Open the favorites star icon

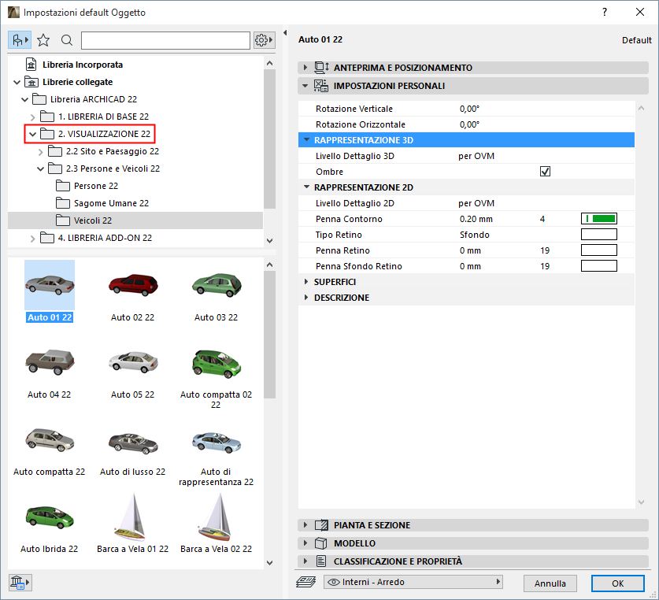(x=43, y=39)
